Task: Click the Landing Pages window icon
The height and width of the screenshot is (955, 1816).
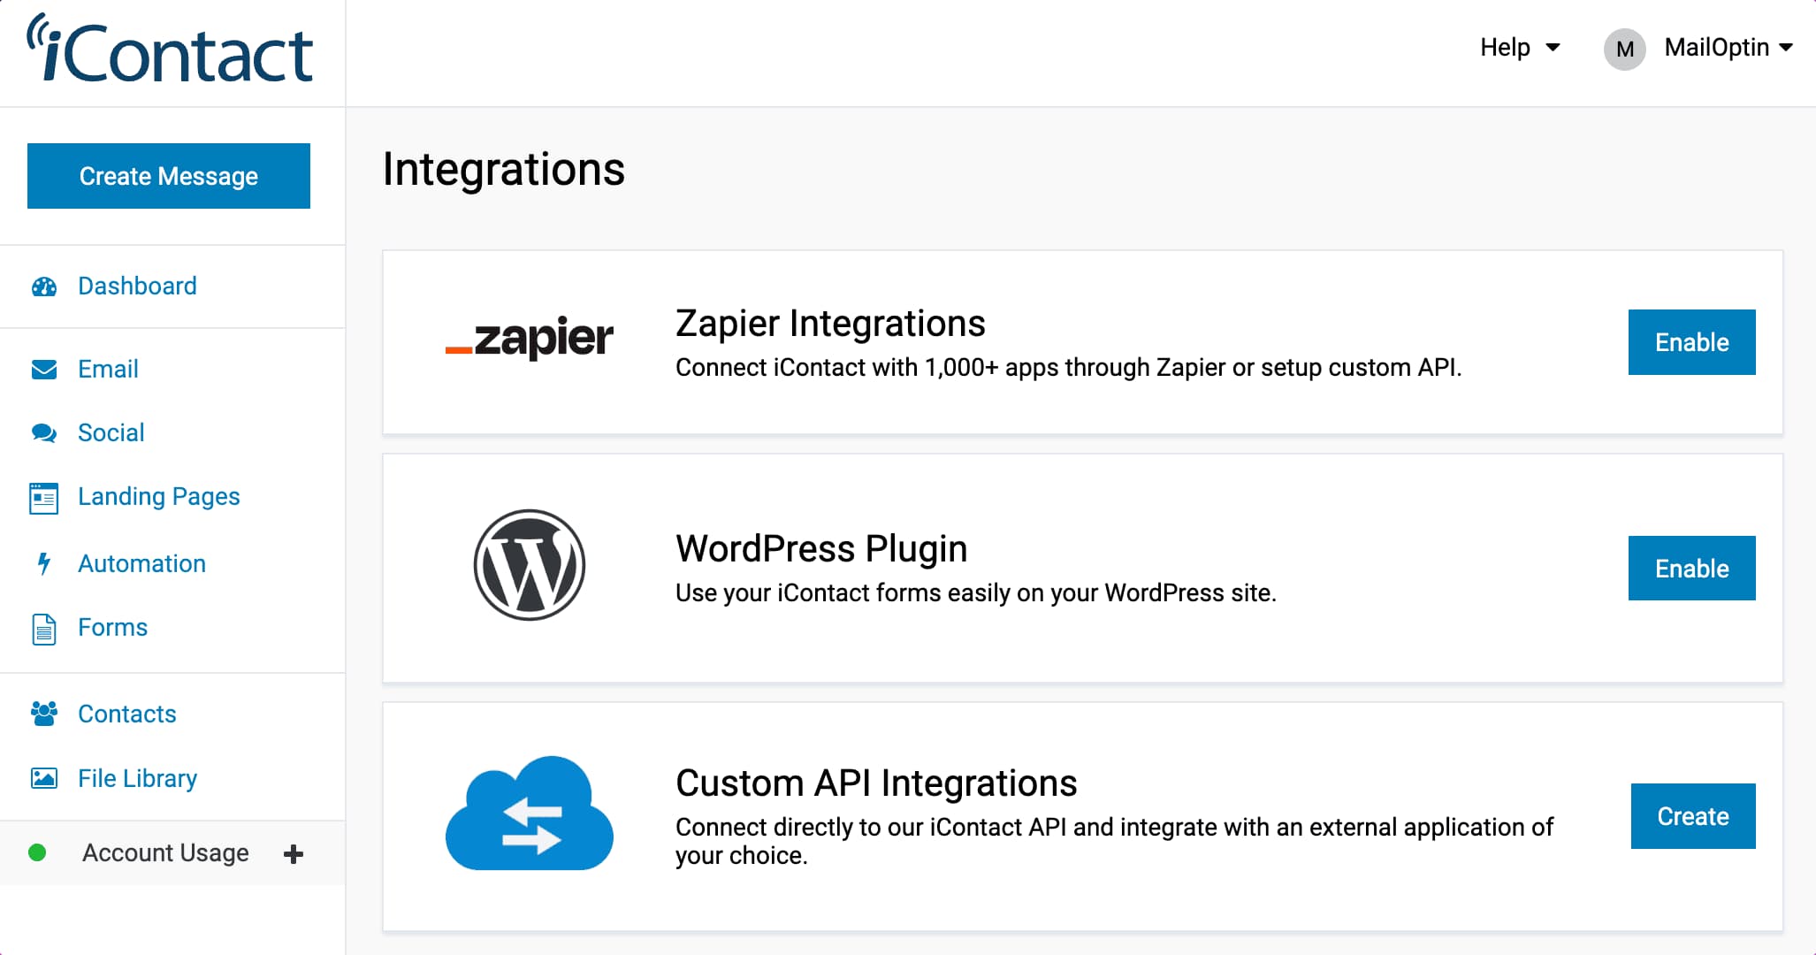Action: pyautogui.click(x=44, y=498)
